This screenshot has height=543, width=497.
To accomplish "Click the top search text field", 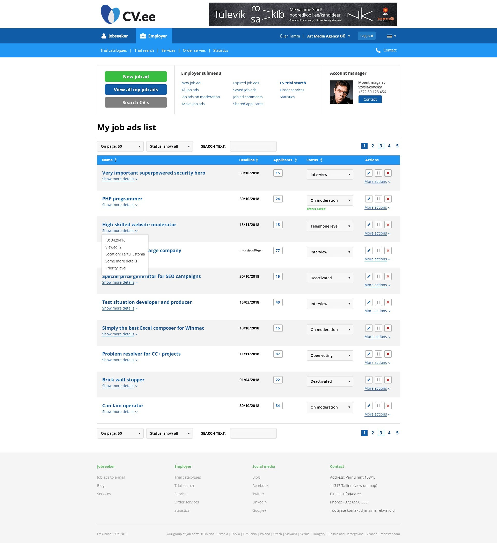I will click(253, 146).
